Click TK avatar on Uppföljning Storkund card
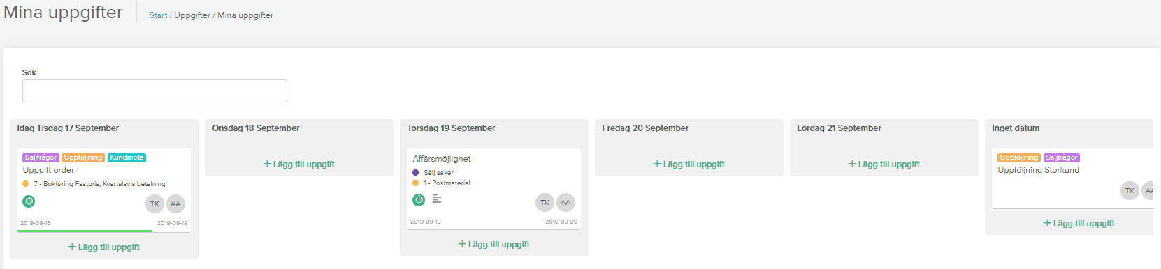 click(x=1130, y=191)
